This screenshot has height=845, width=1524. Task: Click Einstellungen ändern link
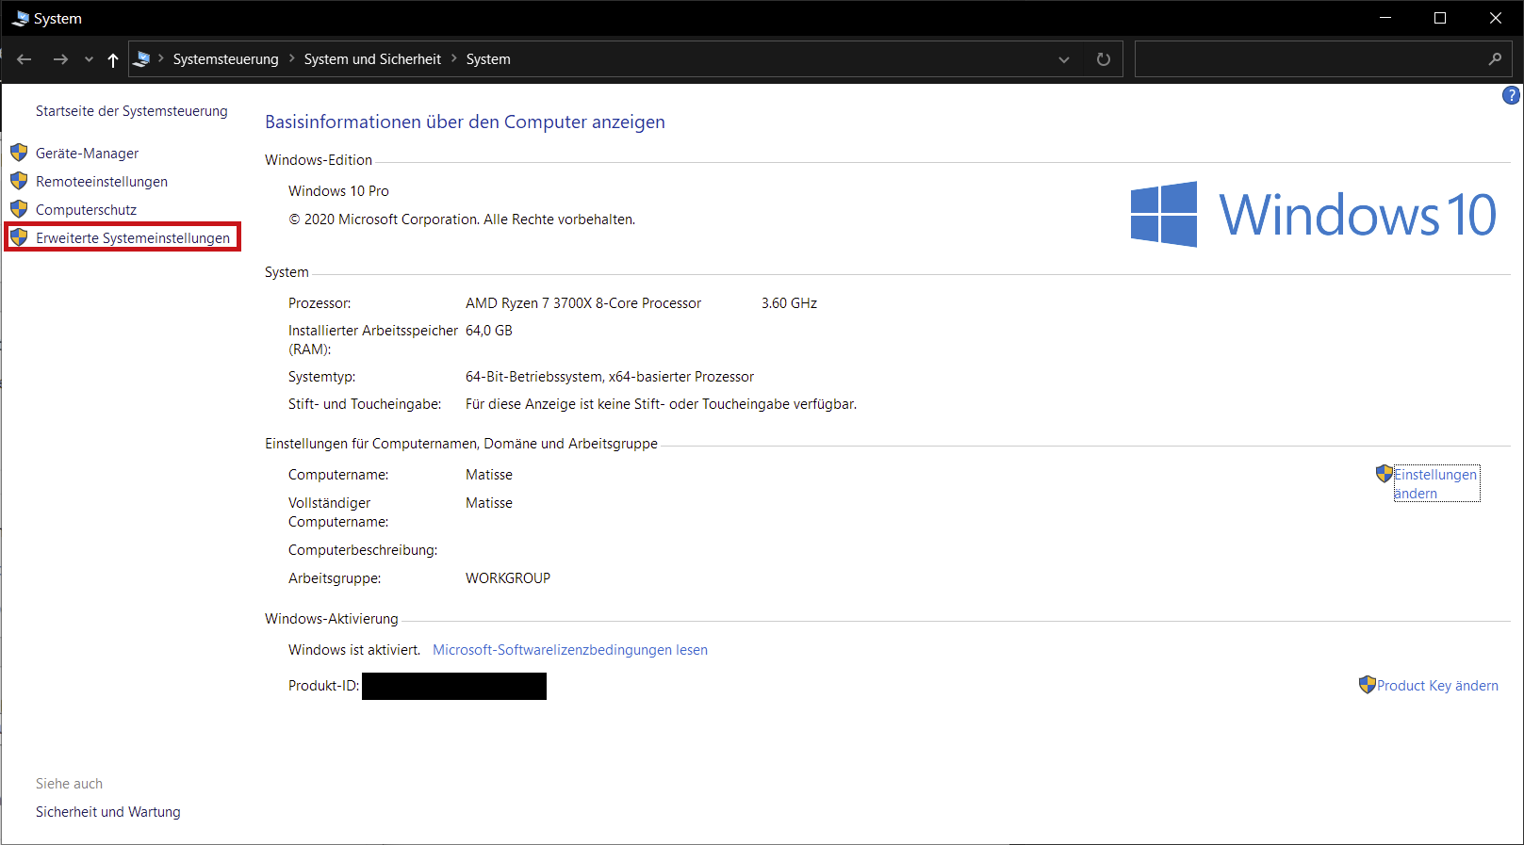1435,484
